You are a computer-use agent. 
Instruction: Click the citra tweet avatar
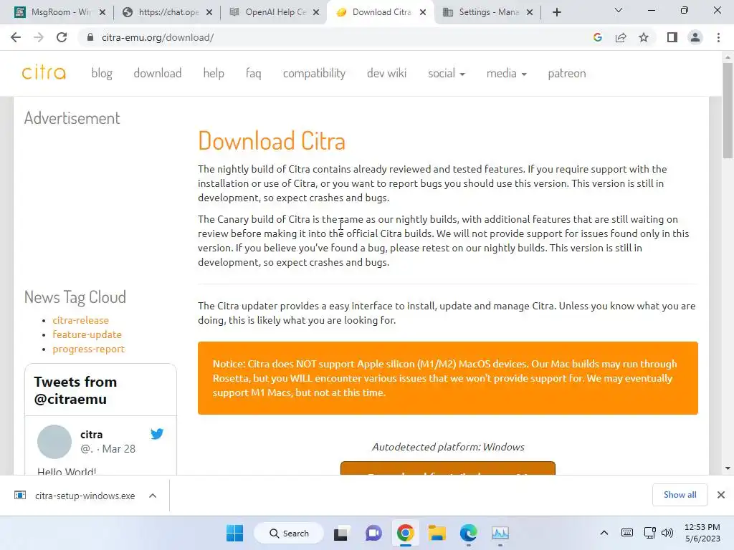point(54,441)
